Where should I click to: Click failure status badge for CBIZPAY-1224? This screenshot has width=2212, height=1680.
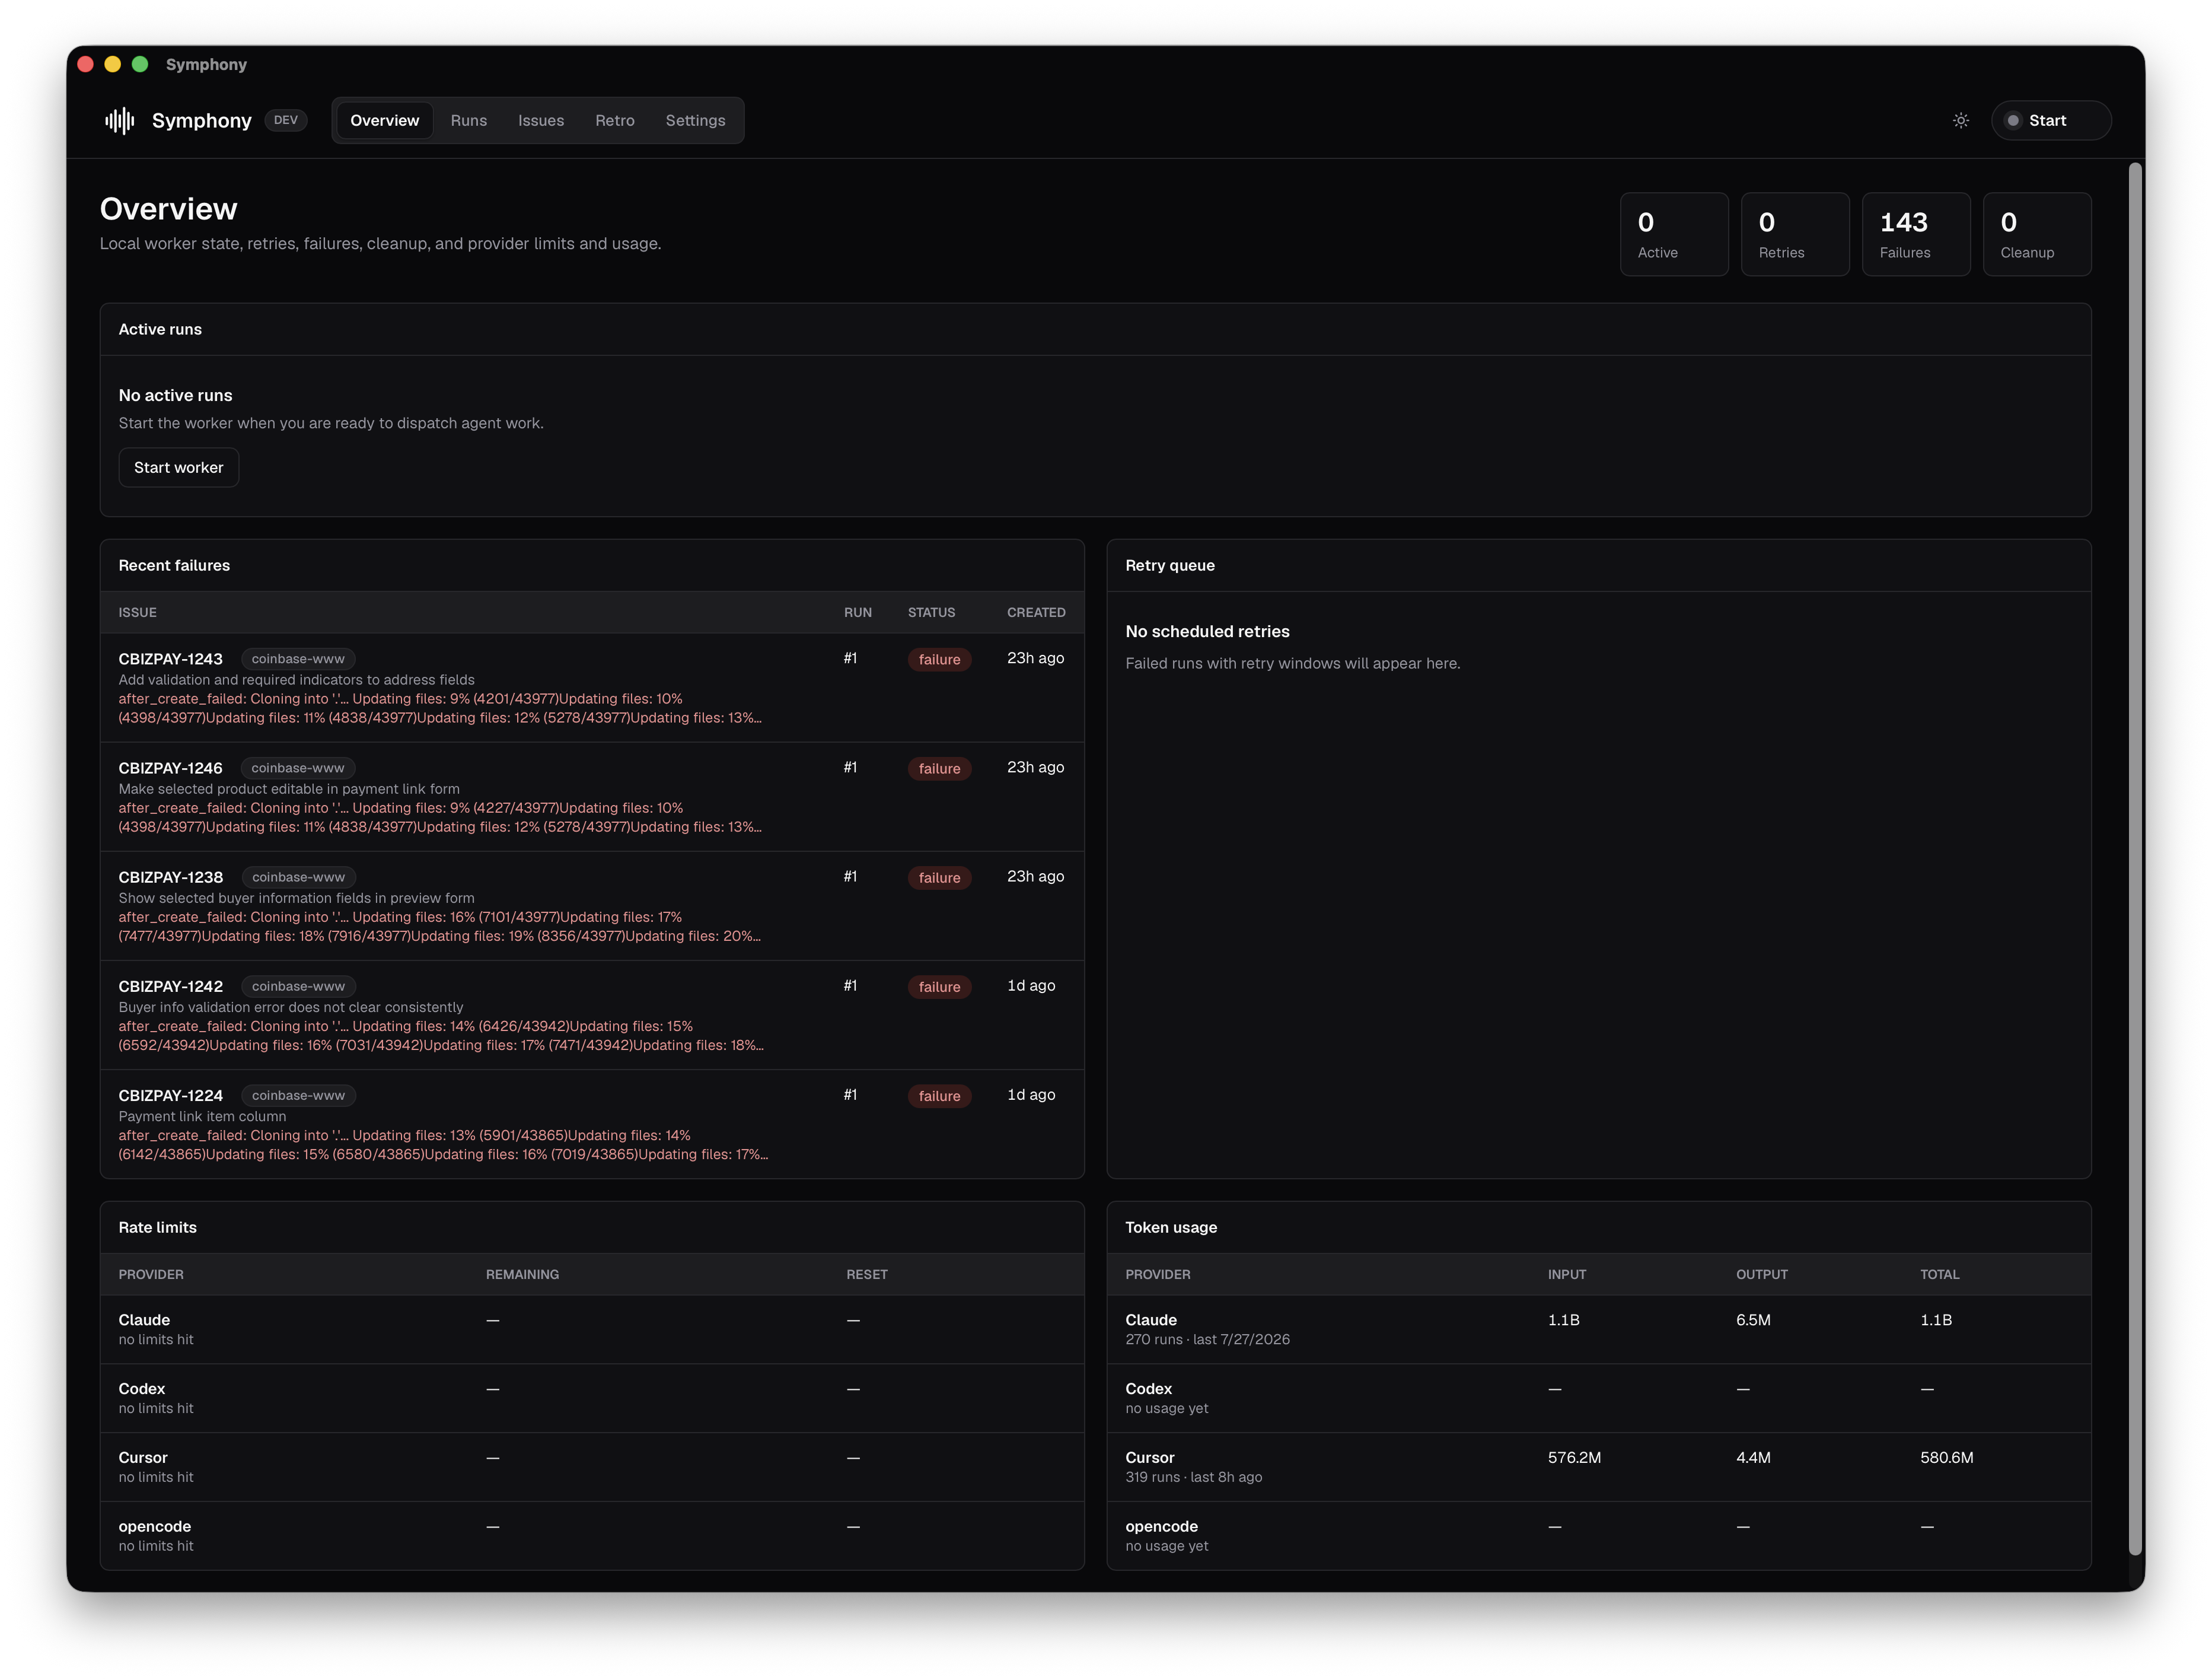pyautogui.click(x=939, y=1096)
